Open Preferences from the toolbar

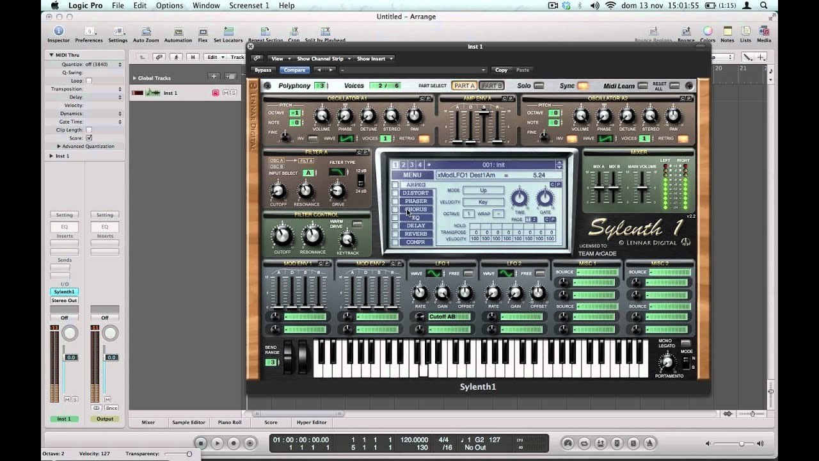(89, 31)
